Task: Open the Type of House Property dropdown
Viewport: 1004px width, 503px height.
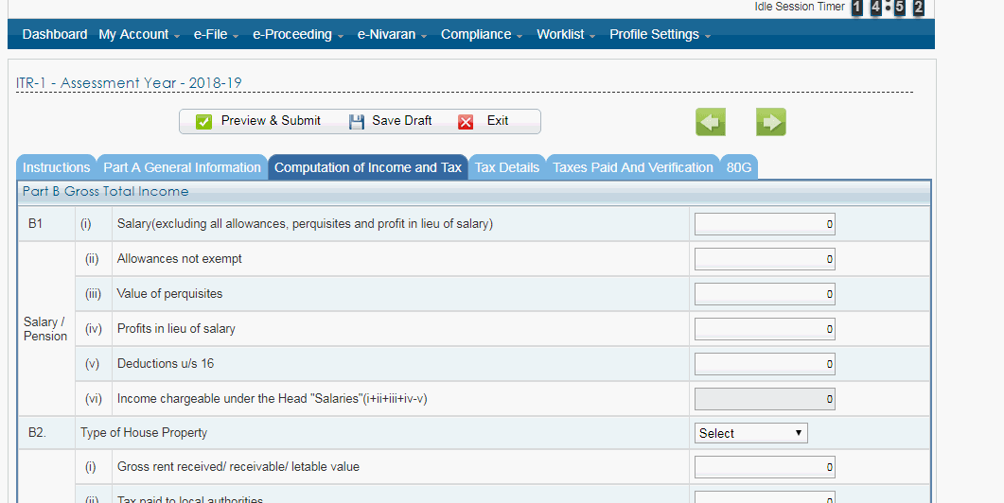Action: pos(751,433)
